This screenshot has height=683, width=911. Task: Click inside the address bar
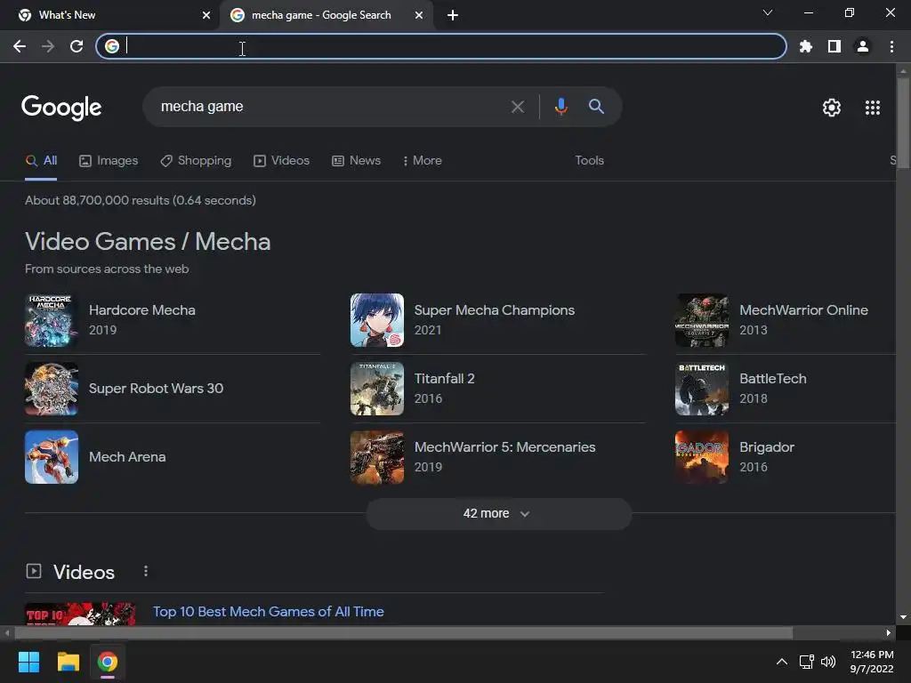click(441, 46)
